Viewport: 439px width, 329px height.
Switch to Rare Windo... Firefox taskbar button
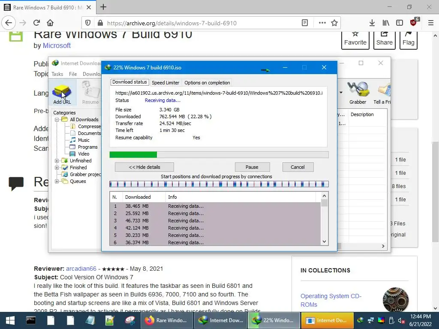[x=166, y=320]
